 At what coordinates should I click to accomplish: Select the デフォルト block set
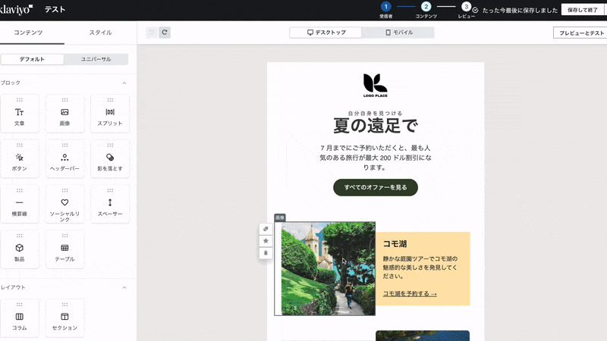click(32, 59)
